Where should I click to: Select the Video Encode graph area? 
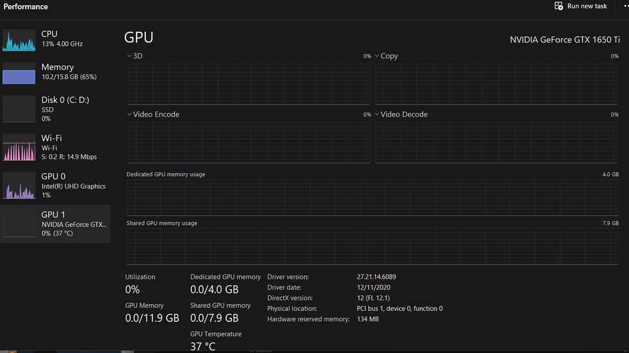coord(248,142)
